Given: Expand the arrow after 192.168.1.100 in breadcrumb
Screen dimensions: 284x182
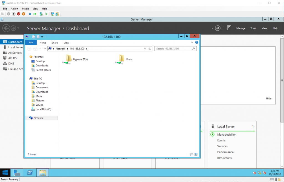Looking at the screenshot, I should tap(87, 49).
